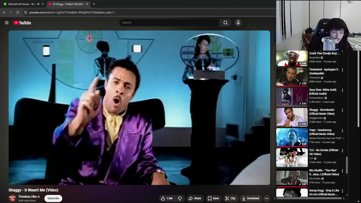Open Trapt - Headstrong thumbnail

pyautogui.click(x=292, y=137)
